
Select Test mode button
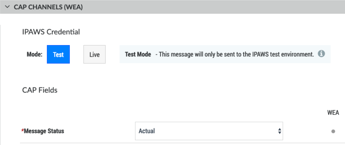point(58,54)
